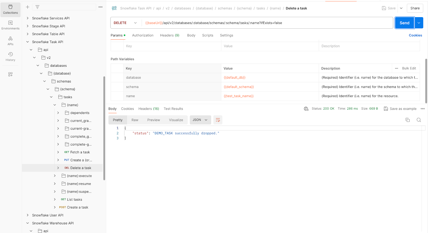Collapse the Snowflake Task API collection
The height and width of the screenshot is (233, 428).
tap(28, 42)
